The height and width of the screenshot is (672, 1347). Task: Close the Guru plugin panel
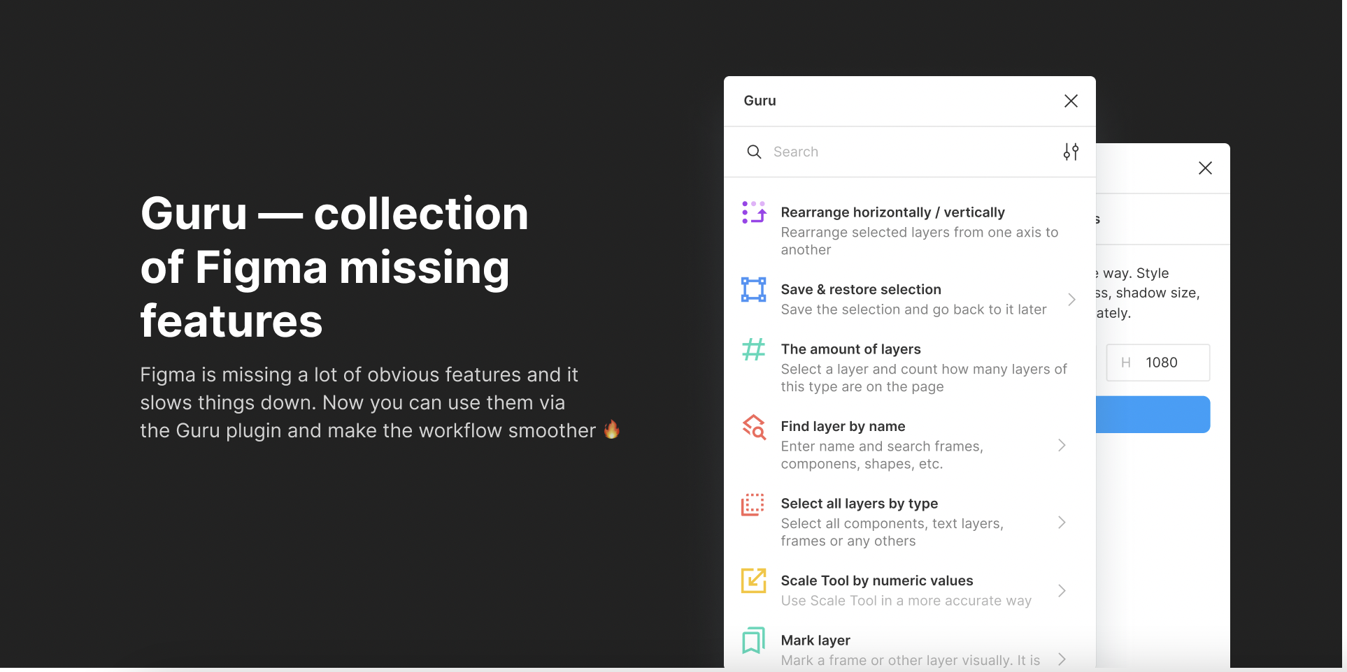[x=1071, y=101]
